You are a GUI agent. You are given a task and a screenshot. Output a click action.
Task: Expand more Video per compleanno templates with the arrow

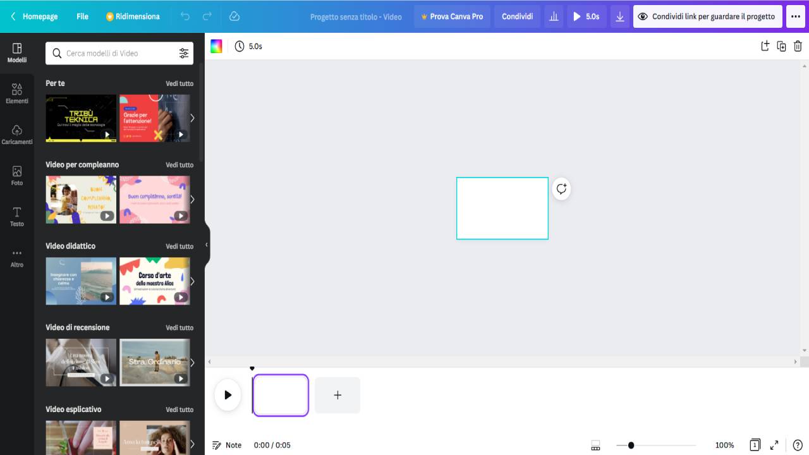(x=192, y=198)
